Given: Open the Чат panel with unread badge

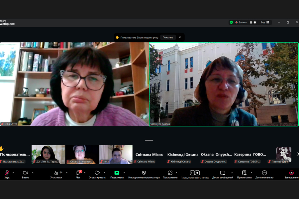Looking at the screenshot, I should pos(78,174).
